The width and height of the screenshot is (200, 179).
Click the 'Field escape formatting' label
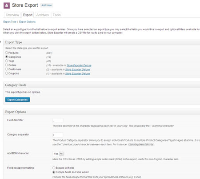pos(20,168)
